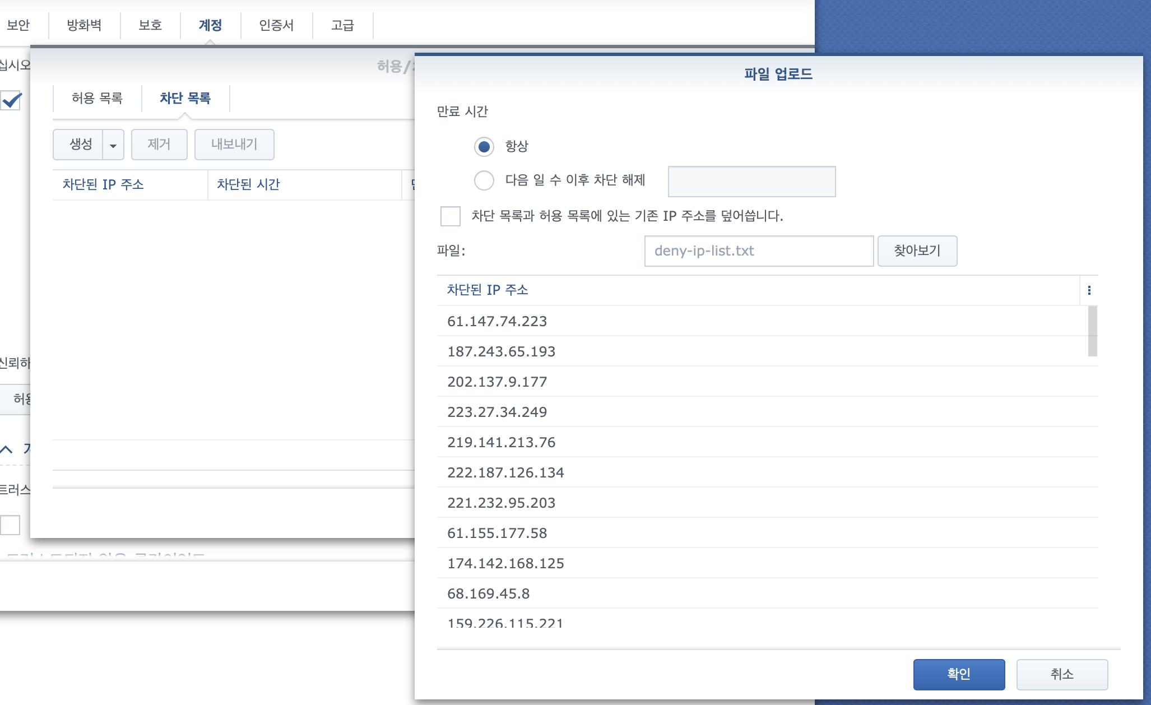Image resolution: width=1151 pixels, height=705 pixels.
Task: Open the column options kebab menu icon
Action: (1089, 290)
